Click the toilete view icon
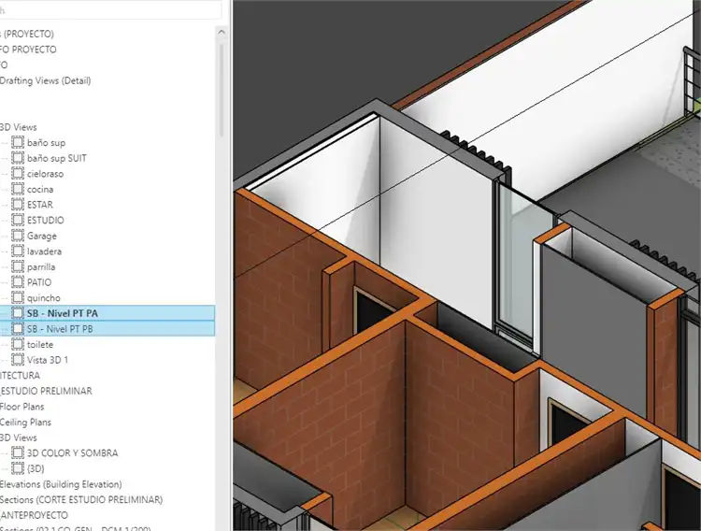 [18, 344]
